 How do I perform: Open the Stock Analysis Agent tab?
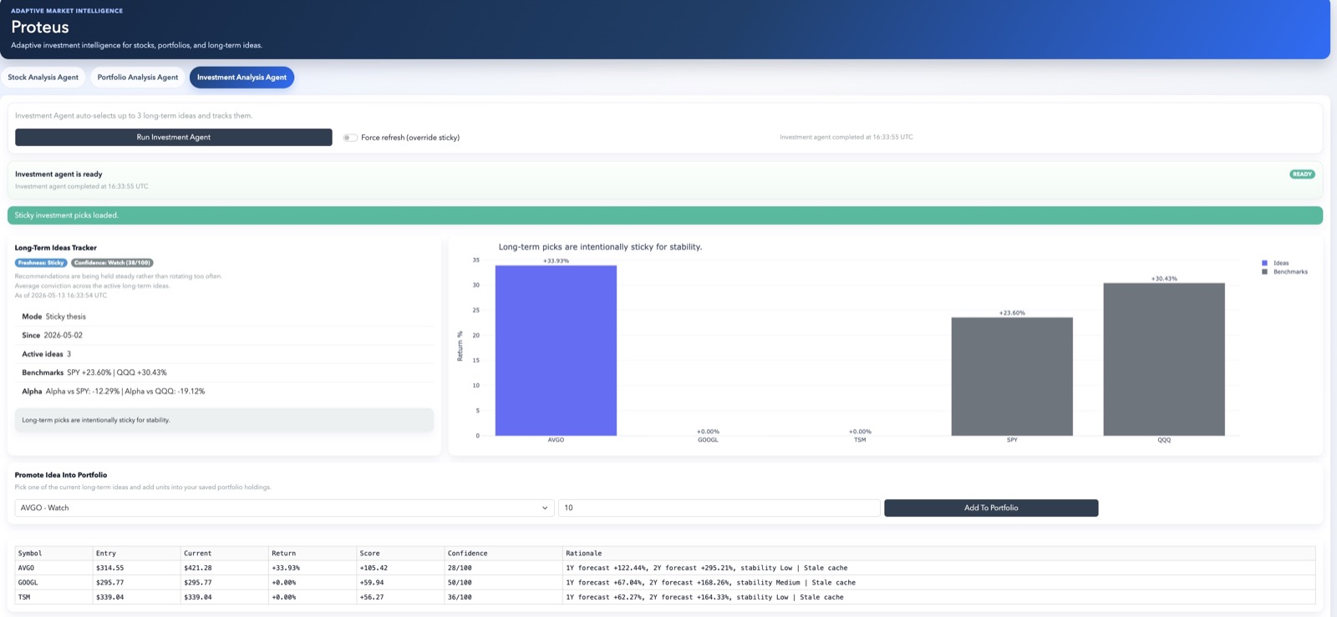[x=43, y=77]
